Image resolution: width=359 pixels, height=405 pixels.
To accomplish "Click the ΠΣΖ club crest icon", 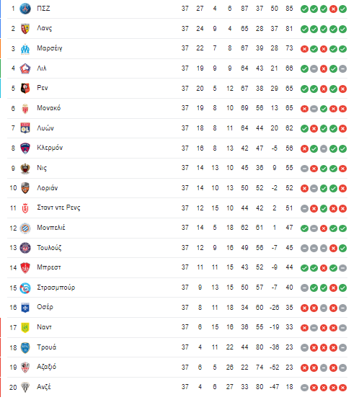I will tap(25, 9).
